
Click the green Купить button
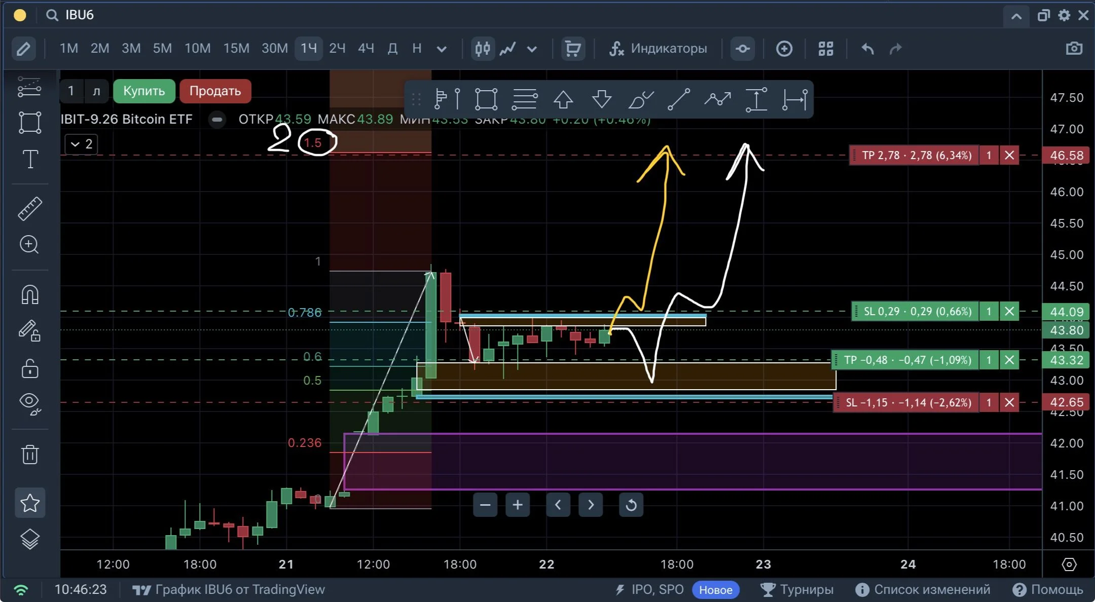[x=144, y=91]
